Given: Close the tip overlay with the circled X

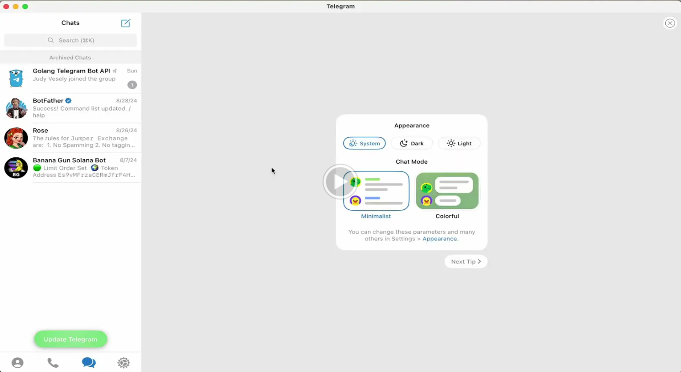Looking at the screenshot, I should pyautogui.click(x=670, y=23).
